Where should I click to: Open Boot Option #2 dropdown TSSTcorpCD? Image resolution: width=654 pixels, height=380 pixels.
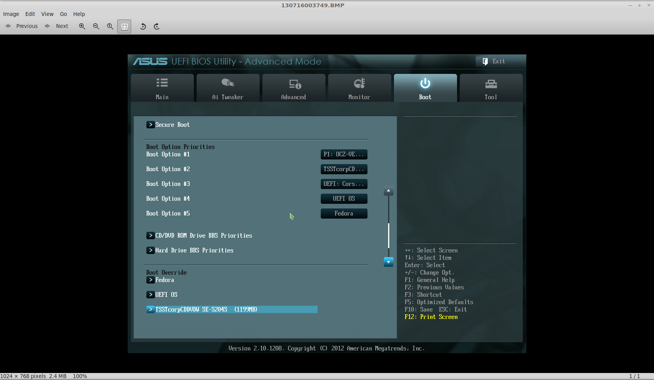[x=344, y=169]
